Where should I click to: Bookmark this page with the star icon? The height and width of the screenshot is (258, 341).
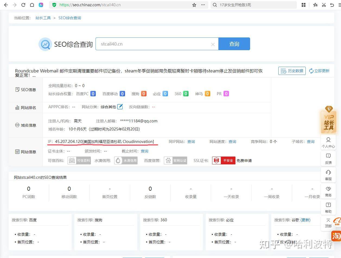click(x=194, y=5)
